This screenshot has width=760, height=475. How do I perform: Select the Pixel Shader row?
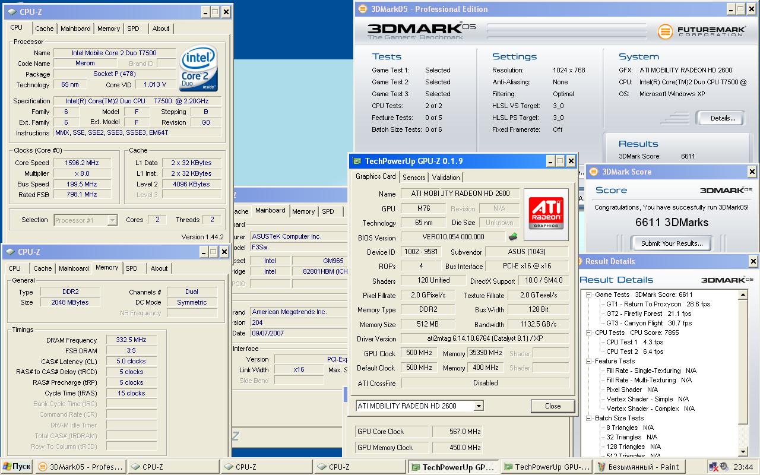click(631, 389)
